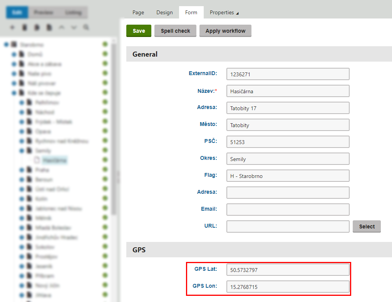
Task: Collapse the Semily tree node
Action: click(22, 151)
